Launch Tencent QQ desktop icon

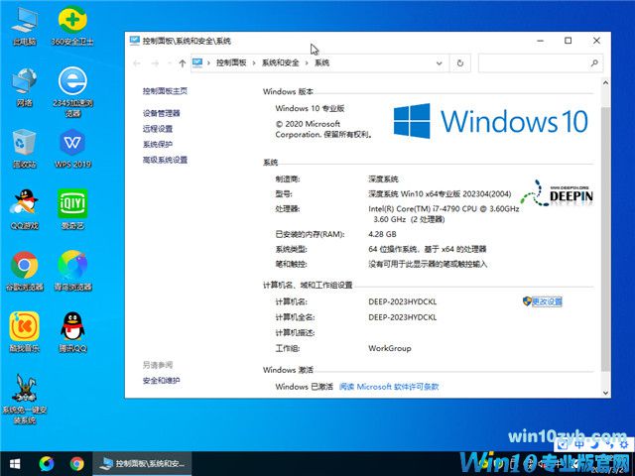pyautogui.click(x=72, y=332)
